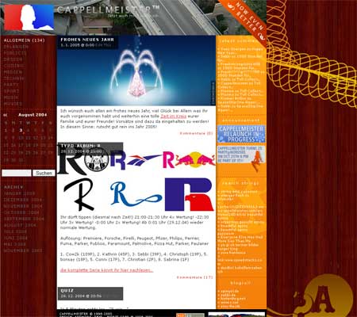Open the Coding category
Screen dimensions: 357x317
point(14,66)
